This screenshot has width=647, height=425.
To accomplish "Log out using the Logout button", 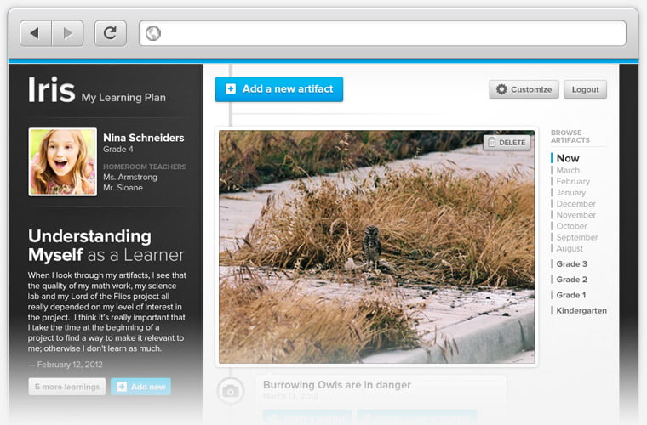I will [x=585, y=89].
